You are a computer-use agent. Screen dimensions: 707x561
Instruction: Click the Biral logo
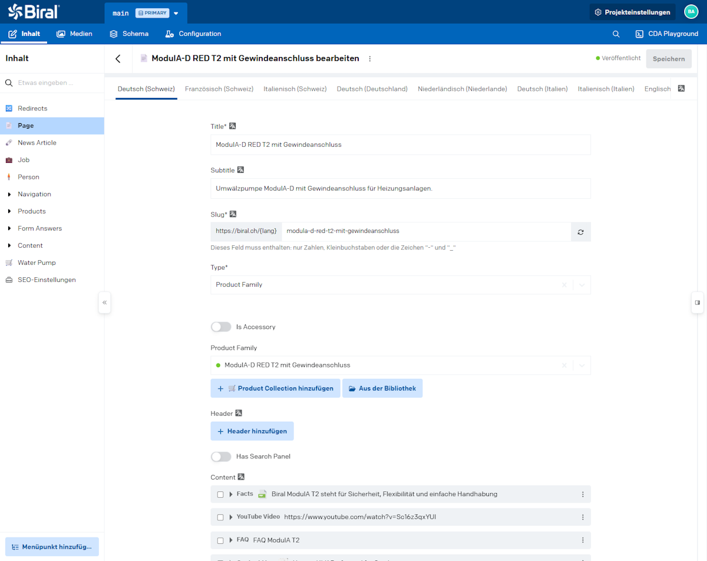tap(34, 11)
